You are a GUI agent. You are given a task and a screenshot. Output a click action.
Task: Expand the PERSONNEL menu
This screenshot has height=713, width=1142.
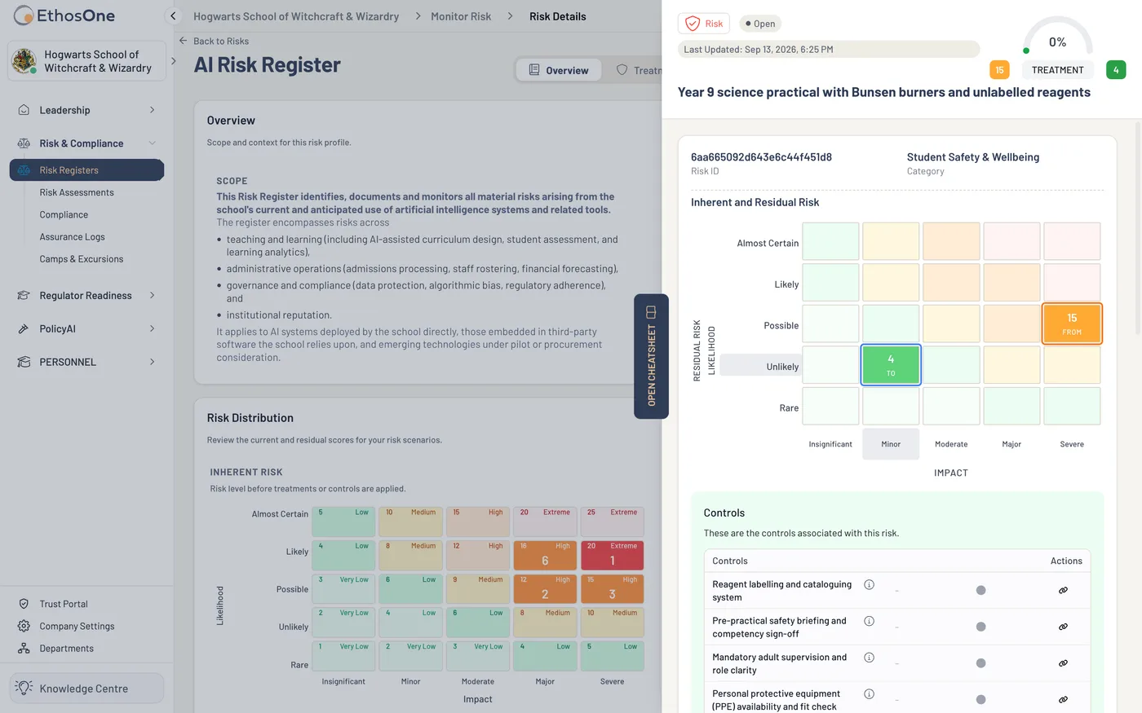(152, 362)
